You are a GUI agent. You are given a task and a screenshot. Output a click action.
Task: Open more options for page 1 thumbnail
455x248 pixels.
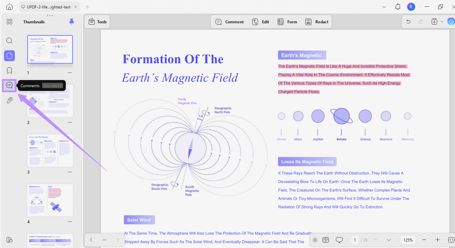click(70, 73)
